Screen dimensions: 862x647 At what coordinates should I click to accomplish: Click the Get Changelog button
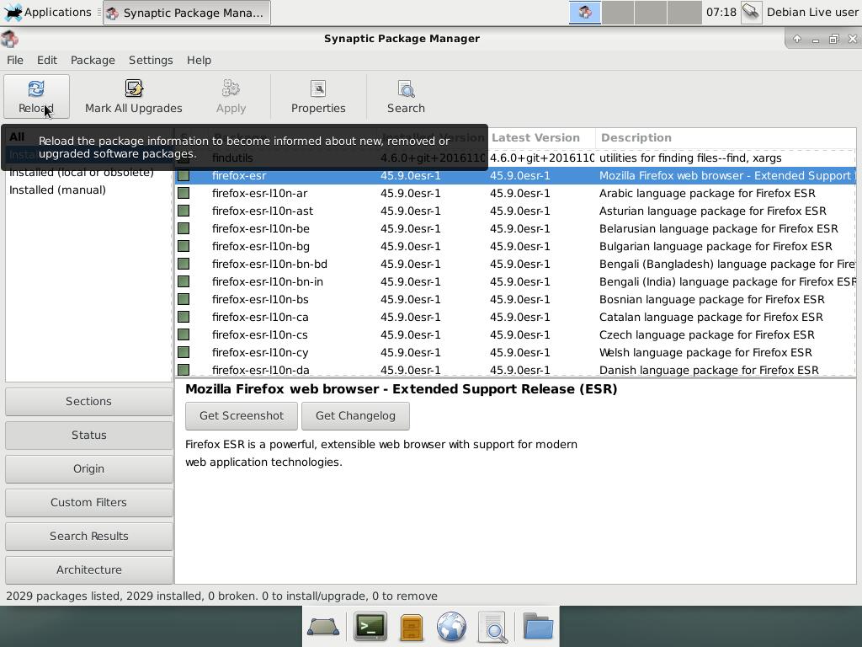coord(355,416)
